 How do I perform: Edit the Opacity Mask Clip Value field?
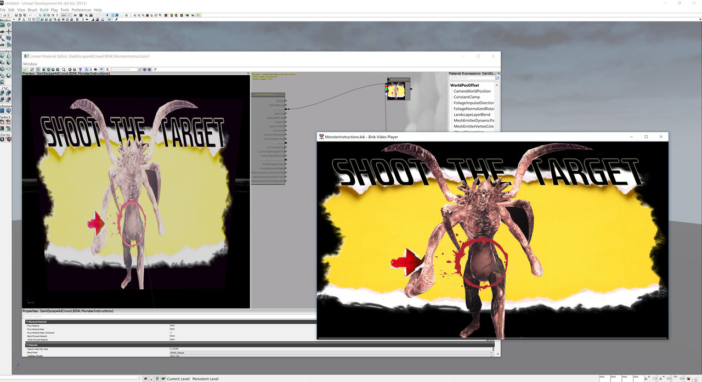pyautogui.click(x=330, y=349)
